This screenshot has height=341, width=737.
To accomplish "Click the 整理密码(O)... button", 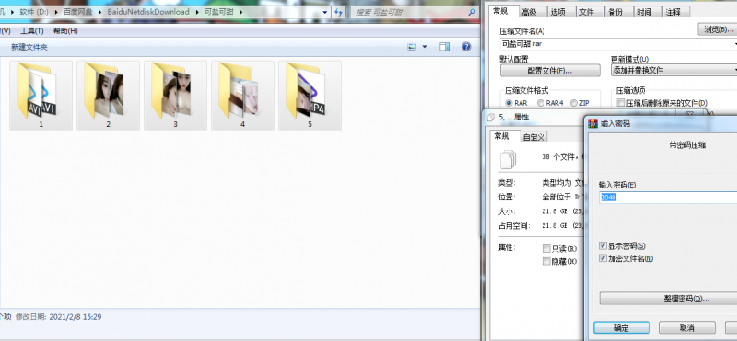I will (668, 299).
